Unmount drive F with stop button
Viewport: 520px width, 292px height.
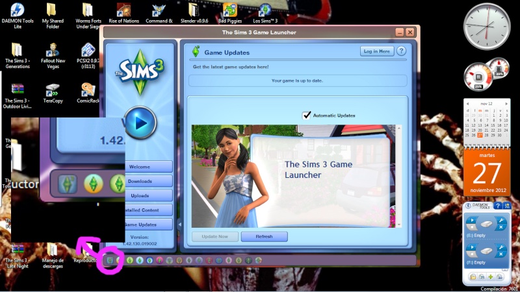tap(472, 254)
